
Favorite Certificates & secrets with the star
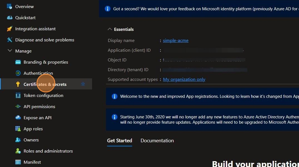click(83, 84)
